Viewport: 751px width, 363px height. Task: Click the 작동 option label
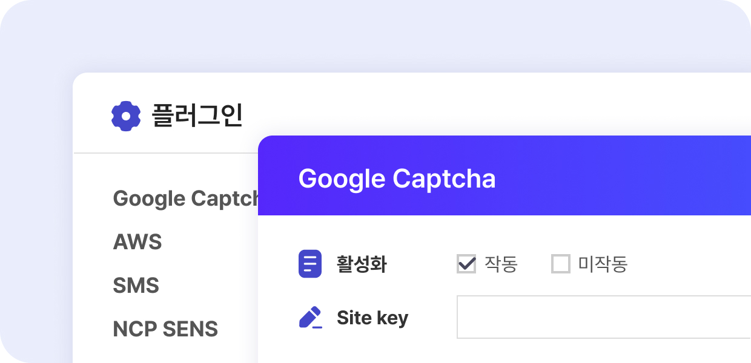pos(501,264)
